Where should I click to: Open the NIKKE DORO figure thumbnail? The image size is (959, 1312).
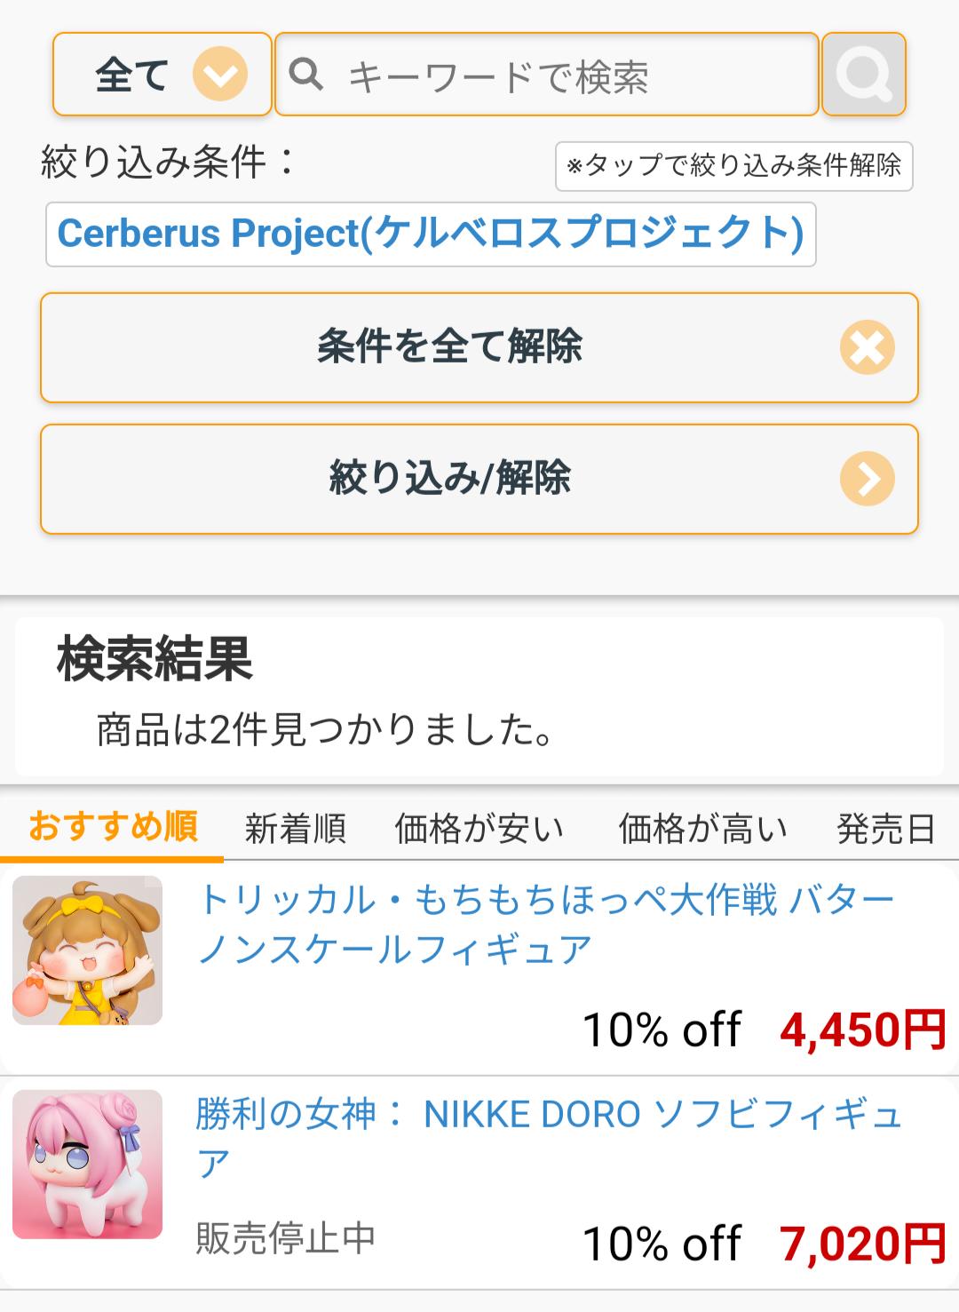[x=87, y=1164]
